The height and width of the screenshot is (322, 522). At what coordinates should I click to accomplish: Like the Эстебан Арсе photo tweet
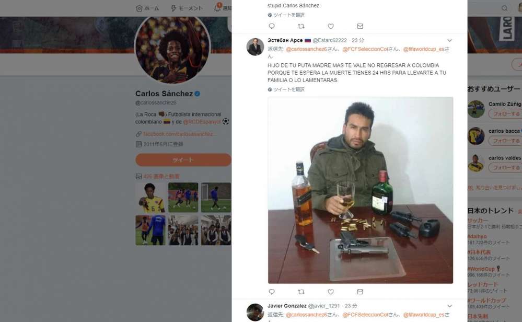click(x=331, y=292)
